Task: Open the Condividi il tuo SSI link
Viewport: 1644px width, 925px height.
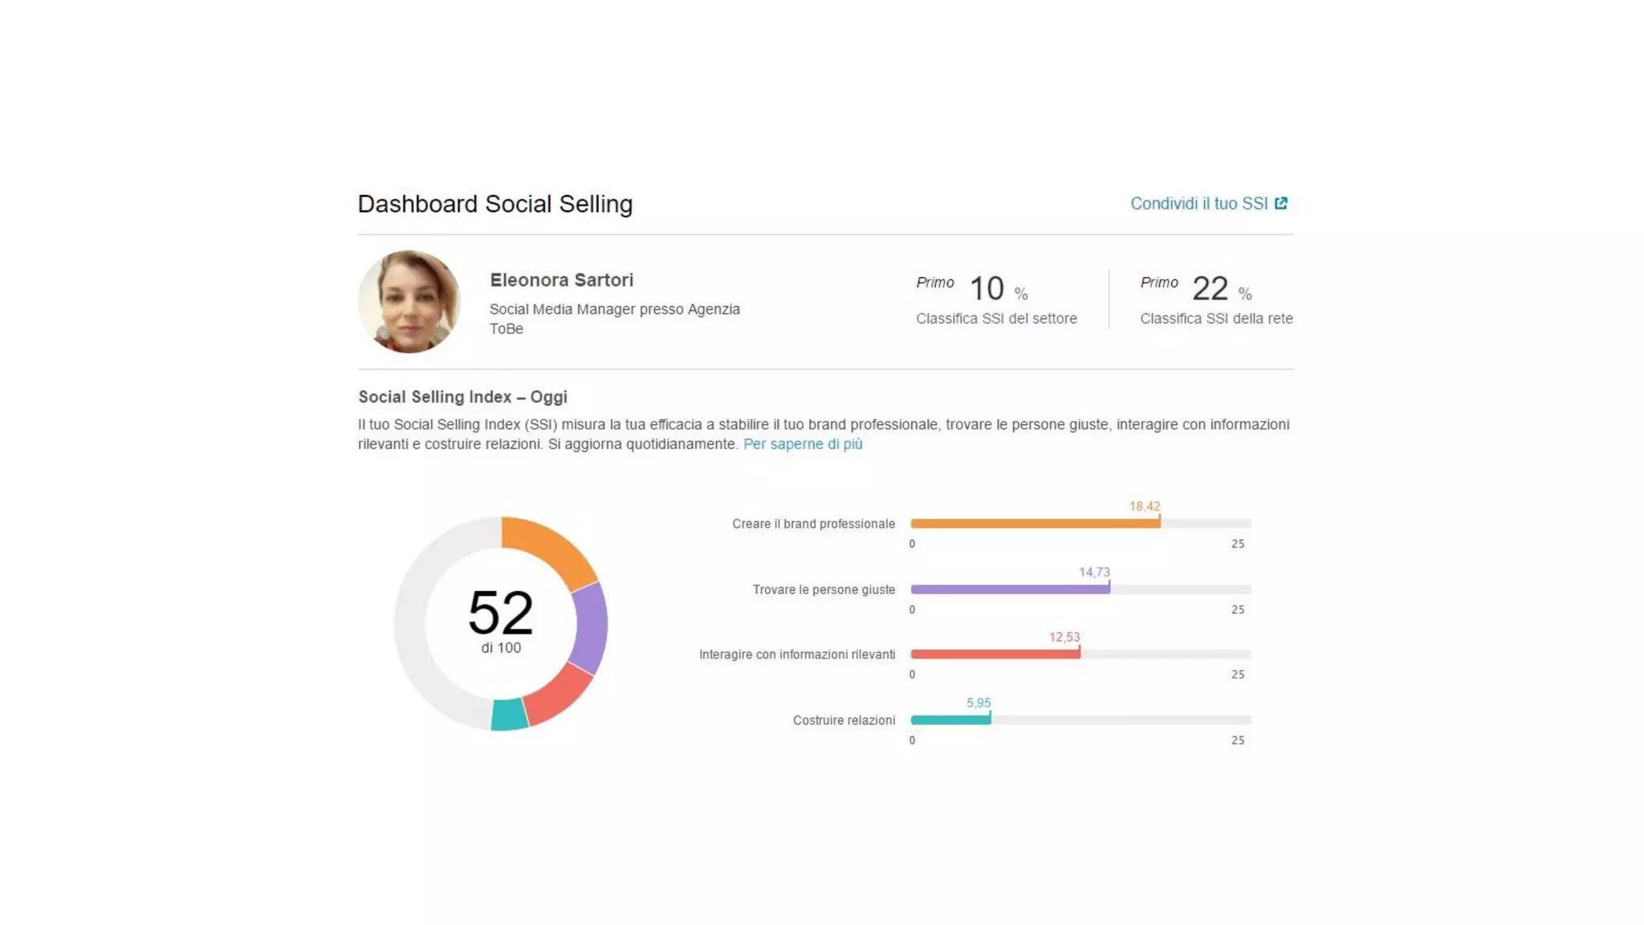Action: point(1198,204)
